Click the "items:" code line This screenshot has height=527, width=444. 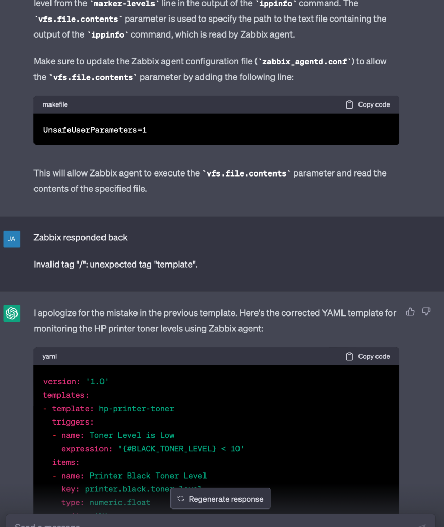tap(65, 463)
